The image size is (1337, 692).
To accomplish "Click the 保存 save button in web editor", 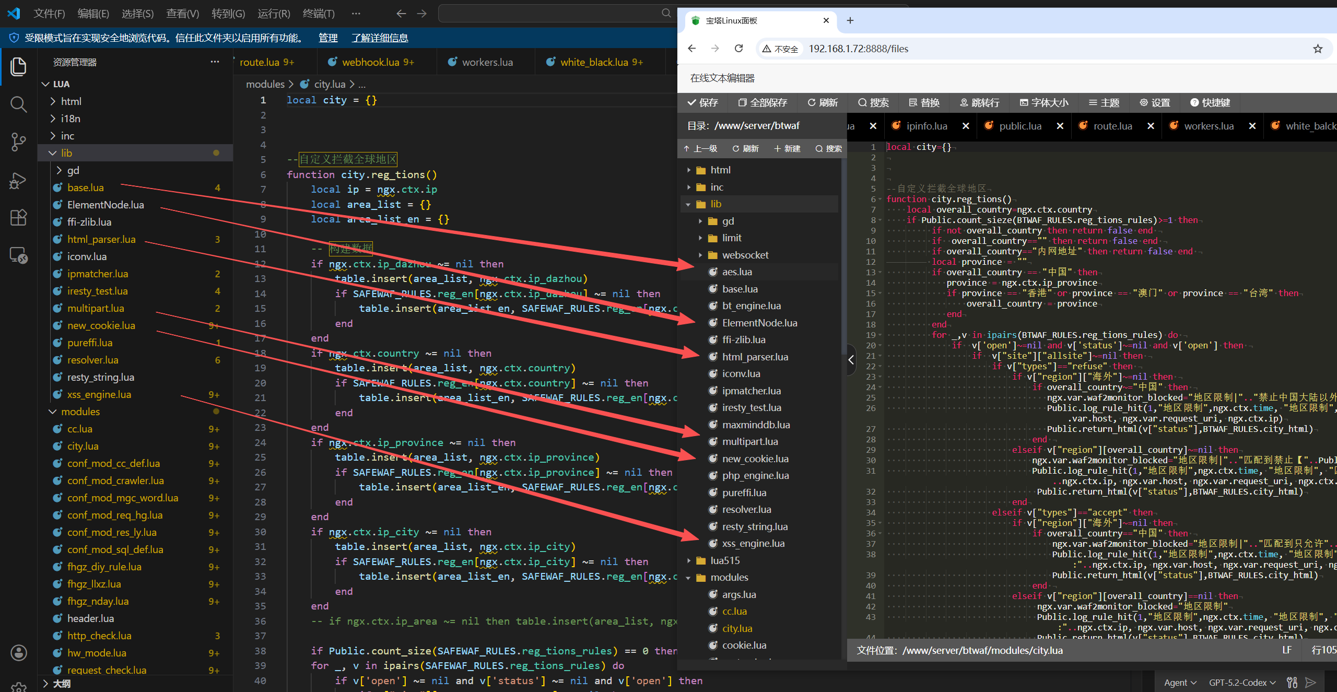I will coord(703,102).
